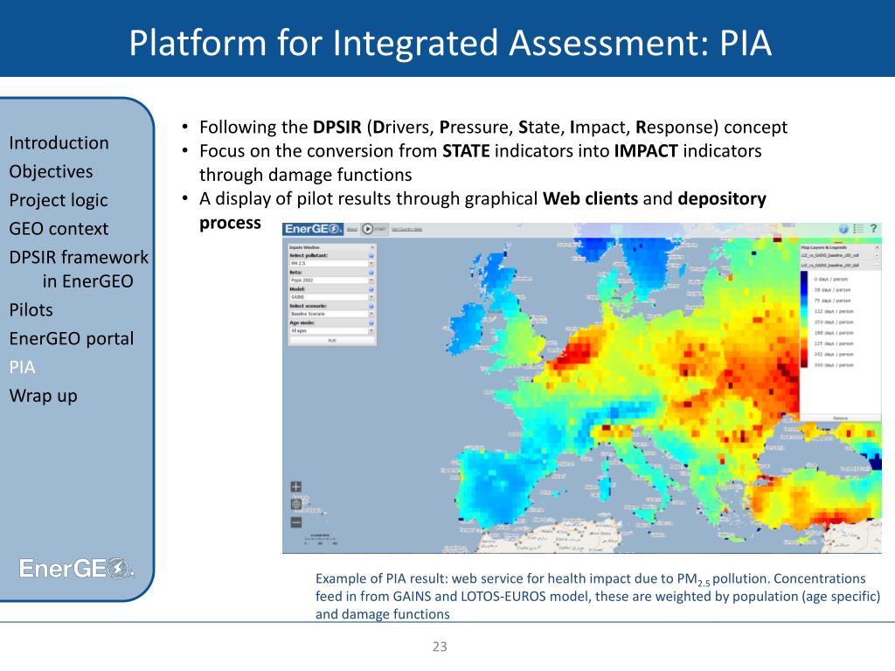Click the 'Example of PIA result' caption text
The image size is (895, 671).
coord(598,596)
